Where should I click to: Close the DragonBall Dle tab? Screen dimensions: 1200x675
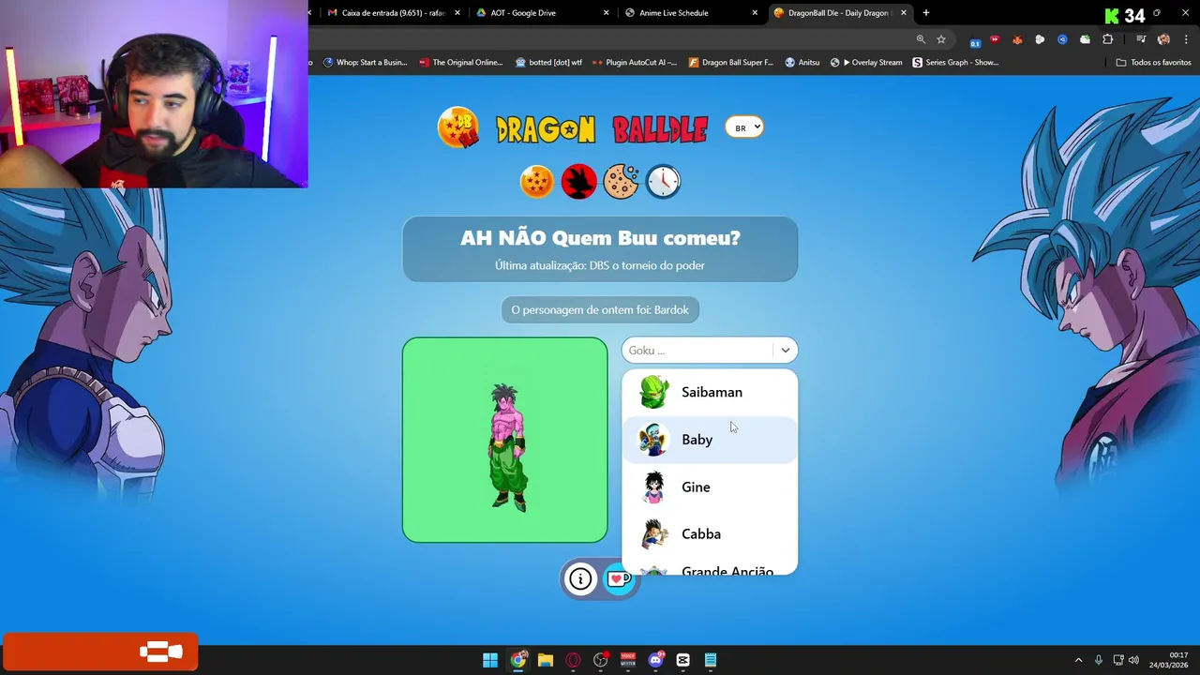904,13
